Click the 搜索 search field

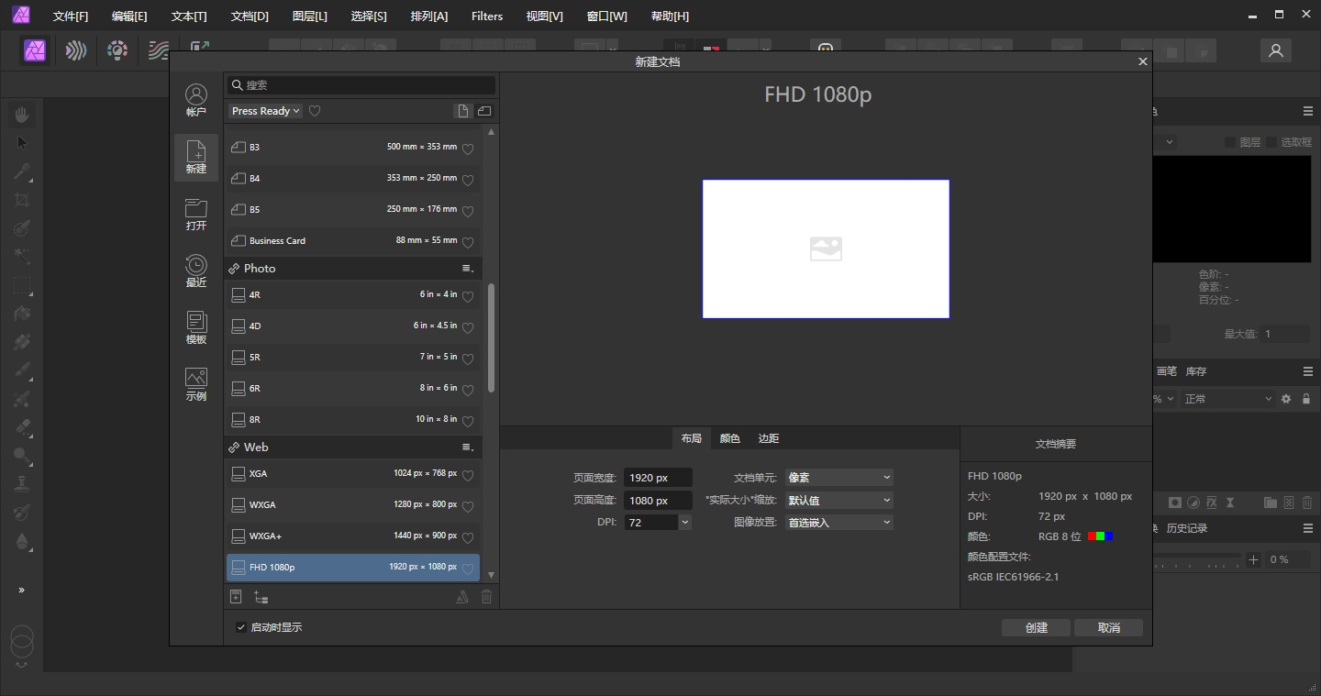click(x=361, y=85)
